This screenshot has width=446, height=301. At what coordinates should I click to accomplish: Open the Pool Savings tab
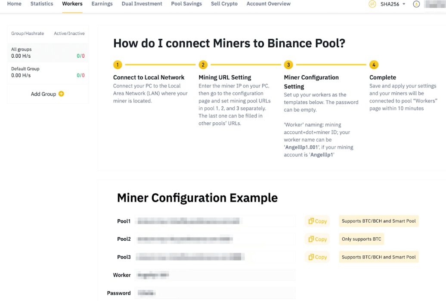pos(186,4)
